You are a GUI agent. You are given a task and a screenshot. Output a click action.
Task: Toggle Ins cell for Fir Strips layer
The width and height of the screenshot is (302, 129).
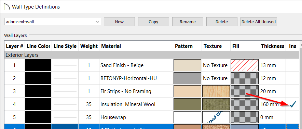click(292, 91)
